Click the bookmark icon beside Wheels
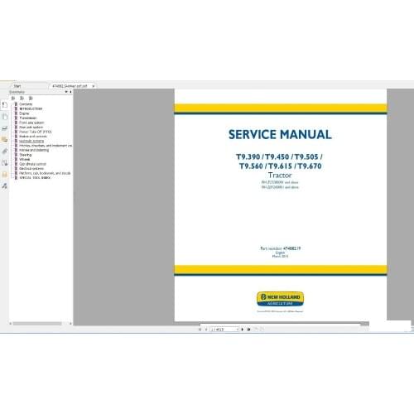The height and width of the screenshot is (414, 414). (x=16, y=159)
